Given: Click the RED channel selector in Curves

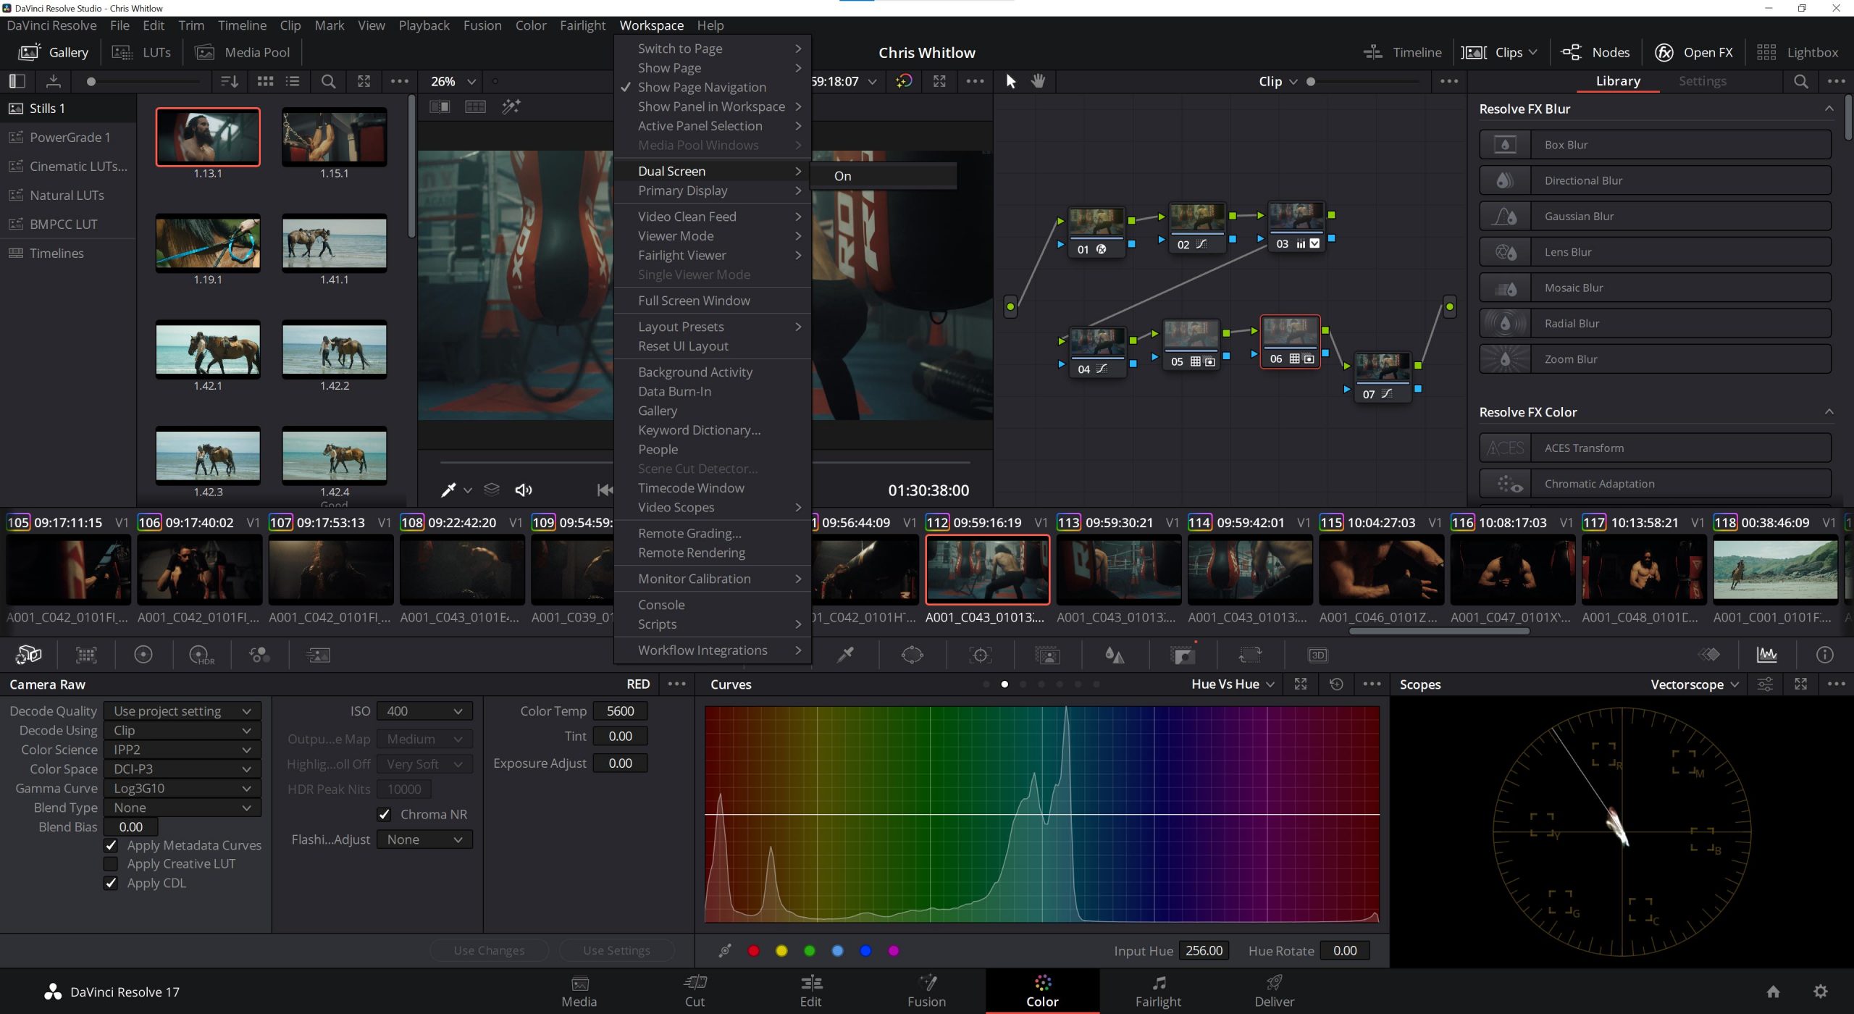Looking at the screenshot, I should click(x=752, y=950).
